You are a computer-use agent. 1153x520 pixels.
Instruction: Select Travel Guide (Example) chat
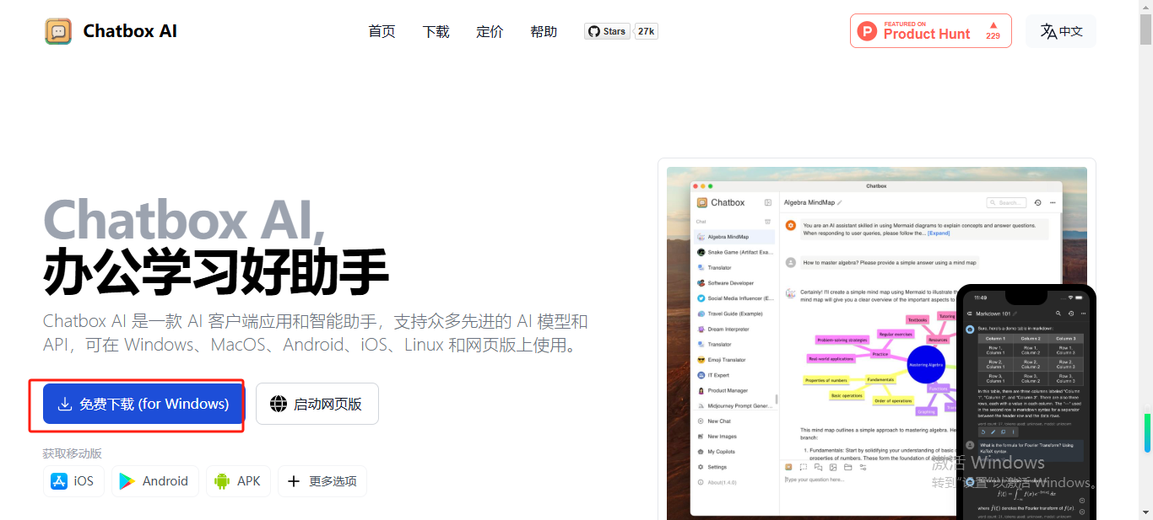(x=734, y=314)
